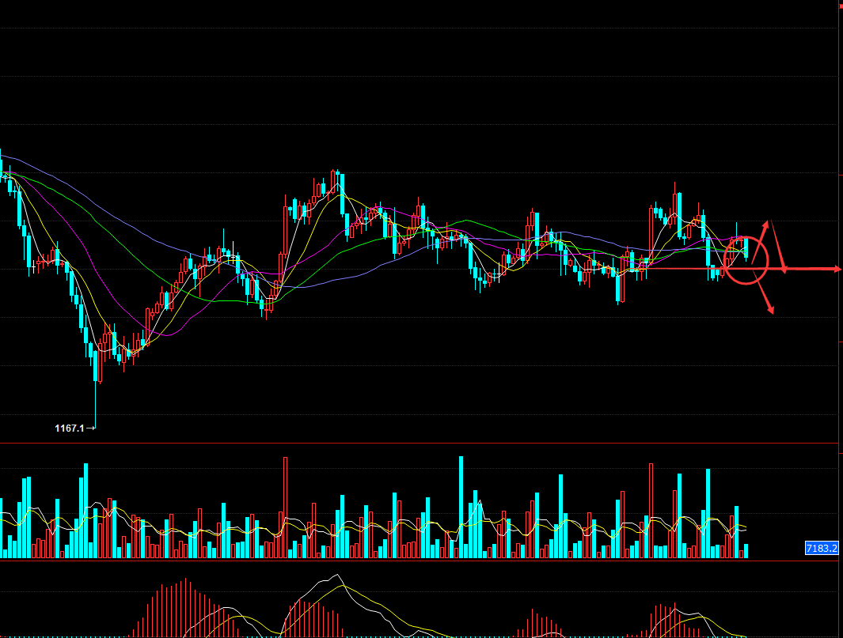Click the 1167.1 low price label
This screenshot has width=843, height=638.
point(69,428)
